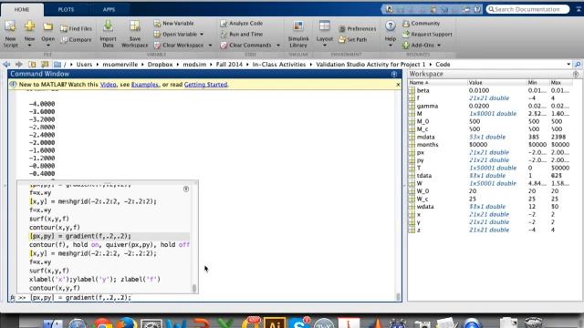
Task: Go forward with the folder forward arrow
Action: [x=18, y=65]
